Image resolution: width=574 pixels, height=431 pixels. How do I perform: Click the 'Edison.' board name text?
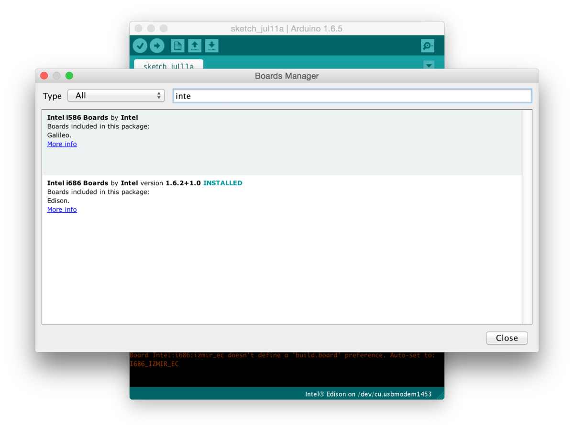pos(58,201)
